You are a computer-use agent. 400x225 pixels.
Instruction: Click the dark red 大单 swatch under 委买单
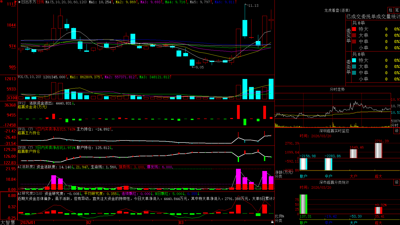click(x=354, y=35)
